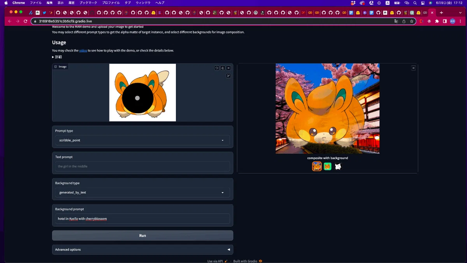Click the eraser/clear sketch icon on Image panel
Screen dimensions: 467x263
click(x=223, y=68)
